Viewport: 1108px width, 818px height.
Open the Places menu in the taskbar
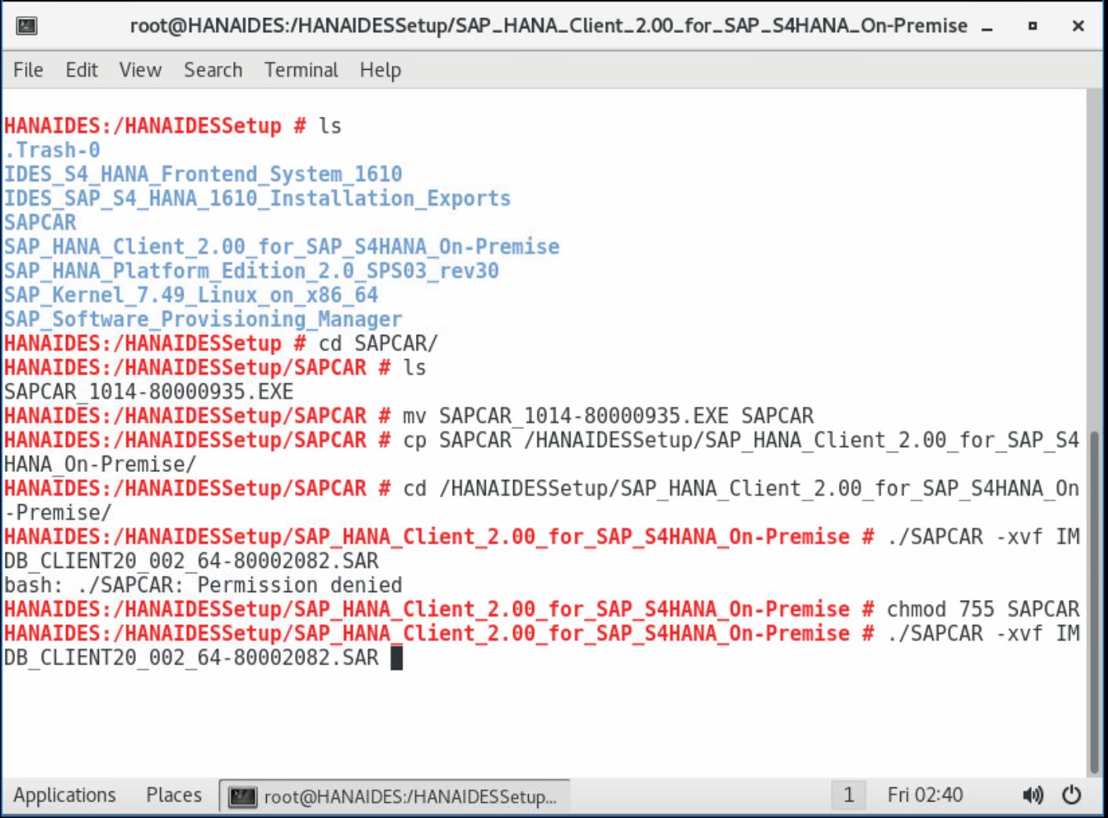click(x=173, y=794)
